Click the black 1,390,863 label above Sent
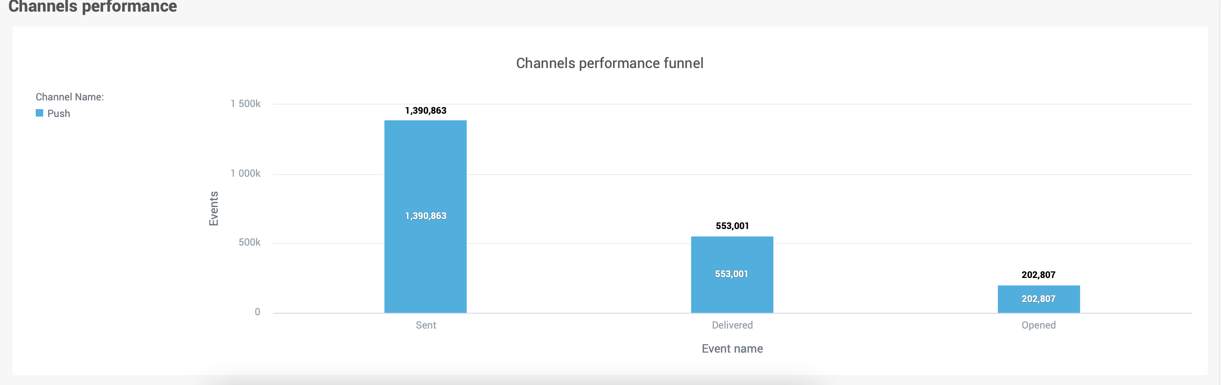 pyautogui.click(x=425, y=111)
